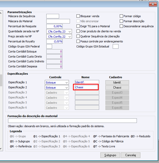The height and width of the screenshot is (163, 159).
Task: Click the Conta Contábil Estoque field
Action: click(54, 51)
